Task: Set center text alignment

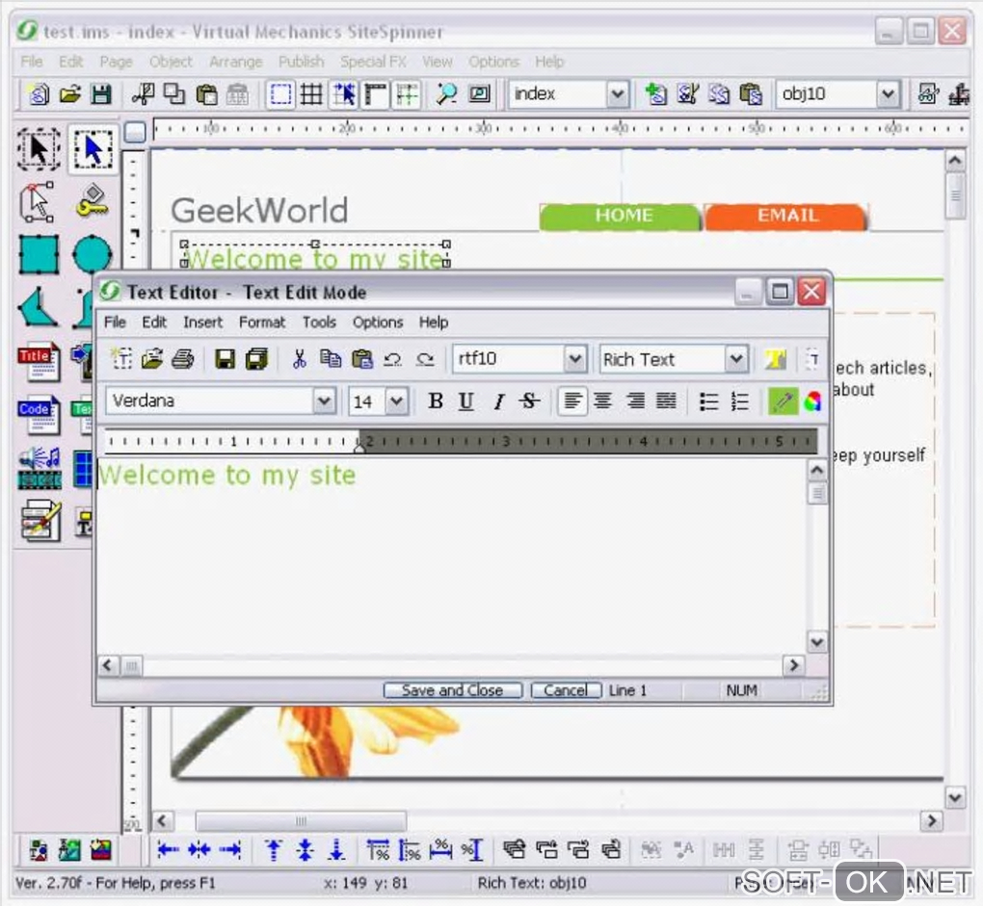Action: click(x=603, y=401)
